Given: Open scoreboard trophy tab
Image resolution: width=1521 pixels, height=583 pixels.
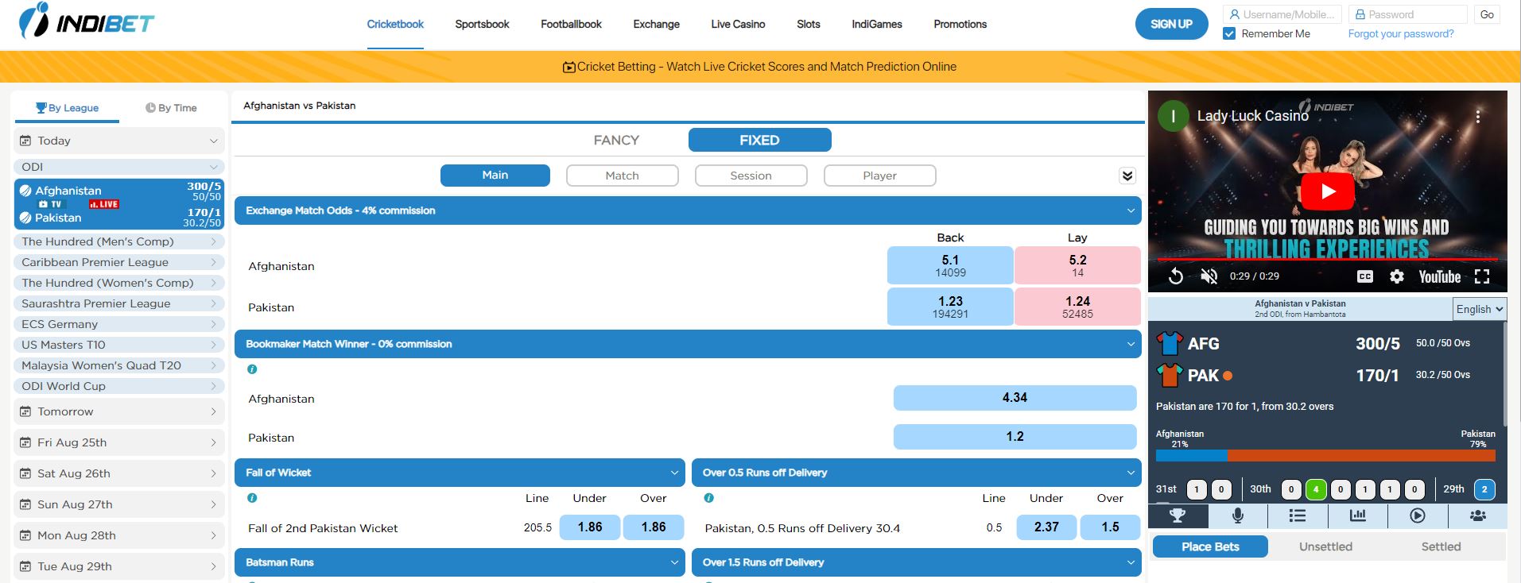Looking at the screenshot, I should [1178, 515].
